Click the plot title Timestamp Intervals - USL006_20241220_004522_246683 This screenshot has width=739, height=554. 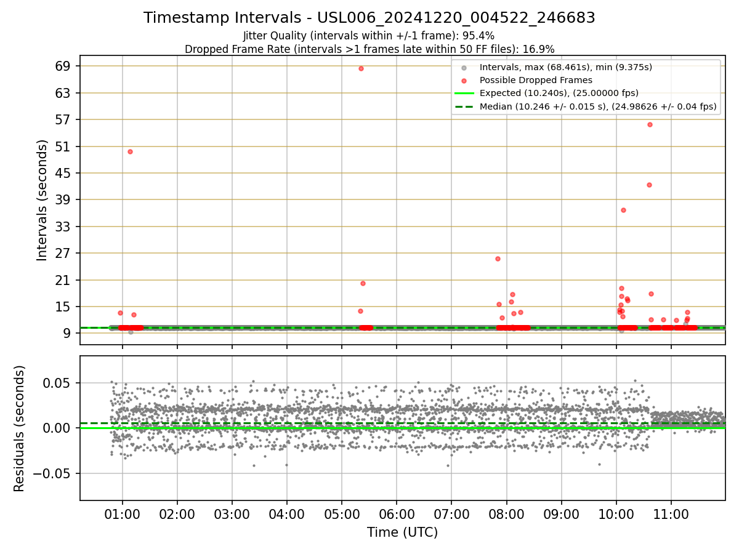coord(369,18)
